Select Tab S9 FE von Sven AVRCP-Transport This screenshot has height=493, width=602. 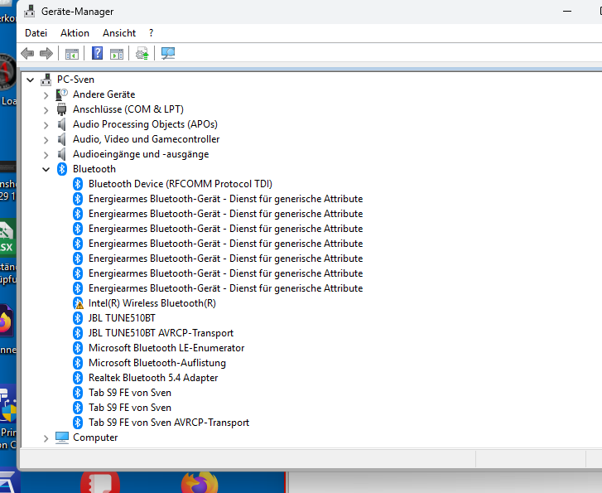click(169, 423)
